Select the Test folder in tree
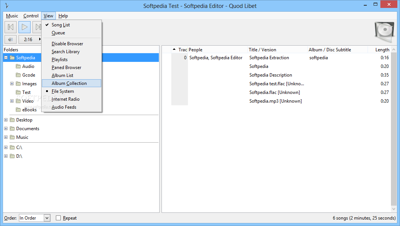The height and width of the screenshot is (226, 400). (26, 92)
